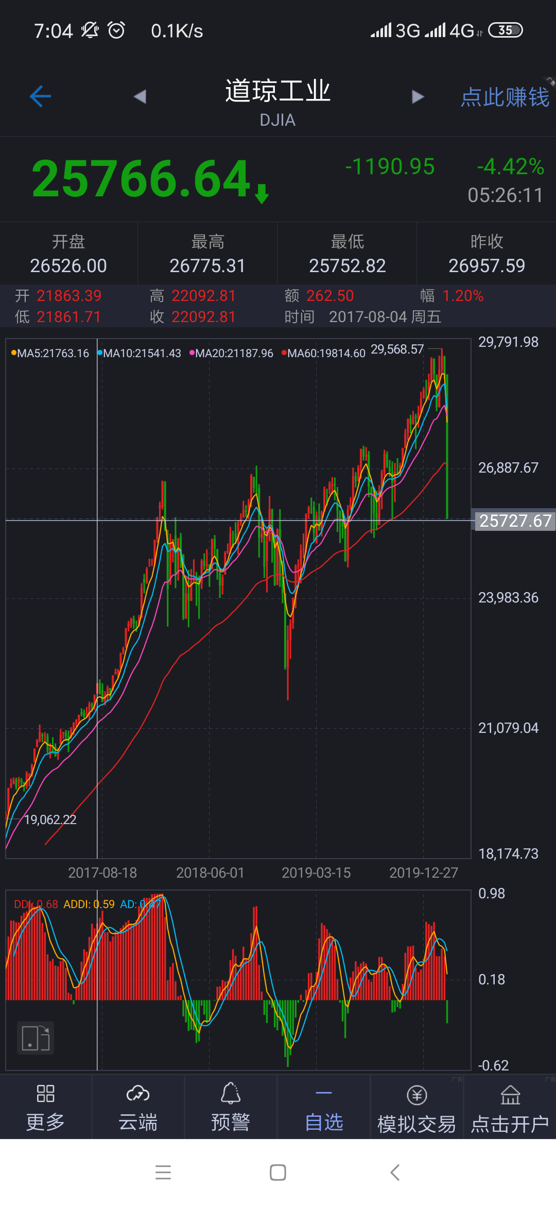Tap the change value -1190.95
The height and width of the screenshot is (1206, 556).
click(390, 166)
